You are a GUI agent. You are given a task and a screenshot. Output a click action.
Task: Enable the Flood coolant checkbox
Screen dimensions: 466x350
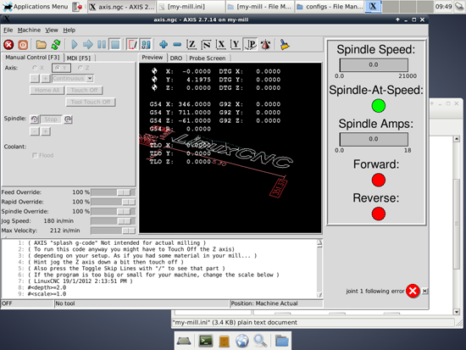(42, 155)
